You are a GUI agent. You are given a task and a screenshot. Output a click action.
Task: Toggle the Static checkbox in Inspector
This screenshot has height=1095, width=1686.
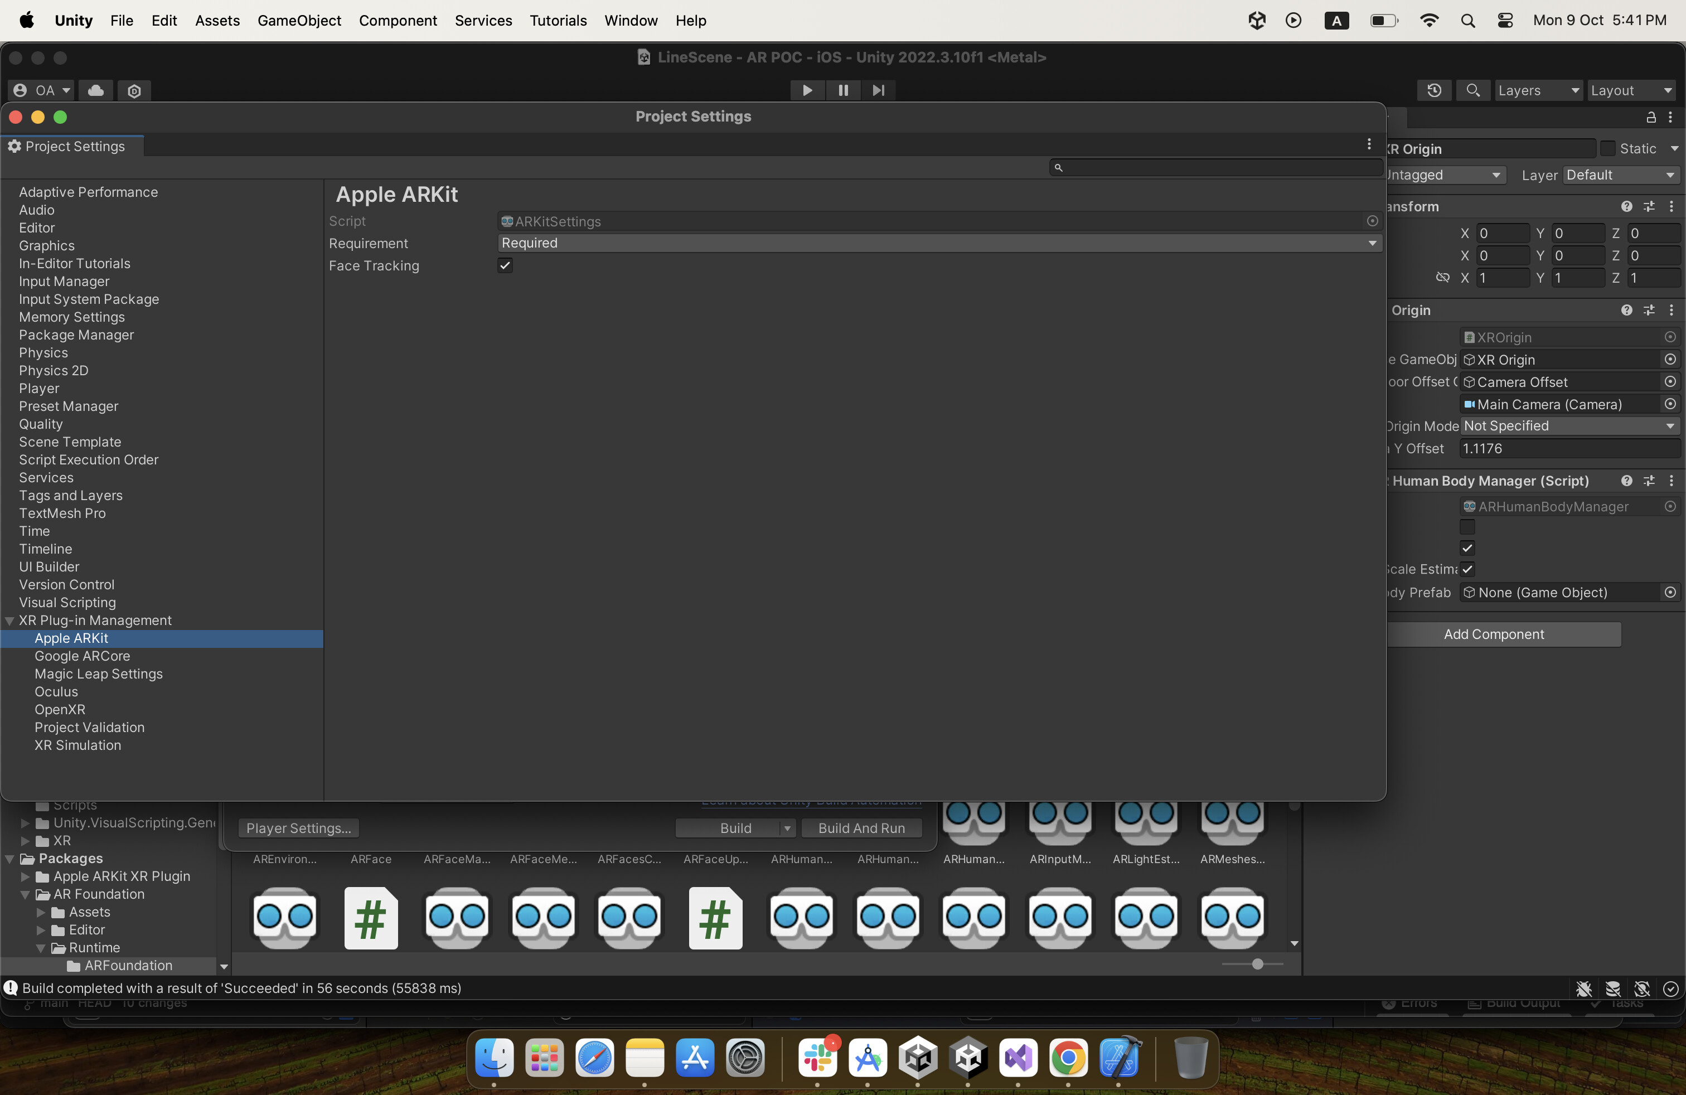[1608, 148]
